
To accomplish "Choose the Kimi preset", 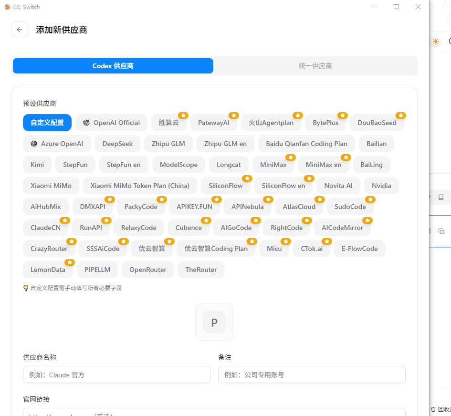I will [37, 165].
